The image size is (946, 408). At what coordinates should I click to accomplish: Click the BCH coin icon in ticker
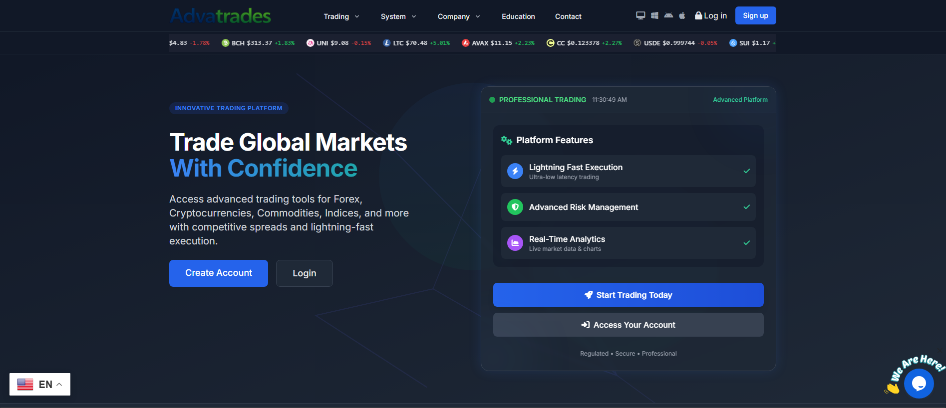(x=226, y=43)
